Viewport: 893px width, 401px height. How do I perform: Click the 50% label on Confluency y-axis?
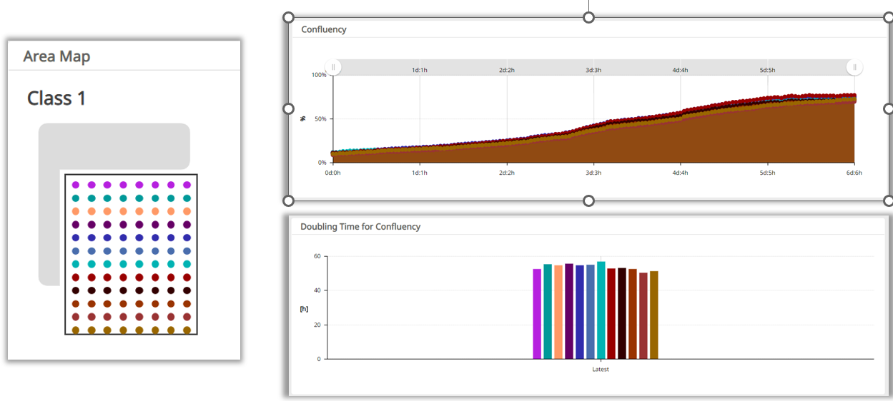320,118
